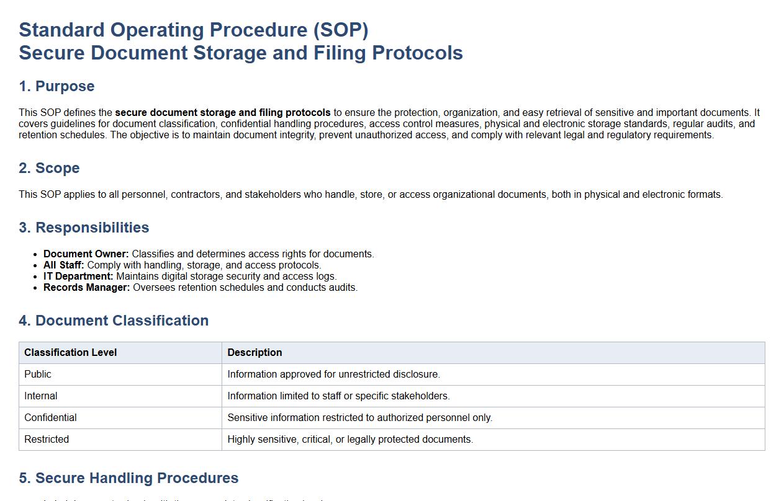Click the "Records Manager:" bullet label
The image size is (784, 501).
coord(87,288)
